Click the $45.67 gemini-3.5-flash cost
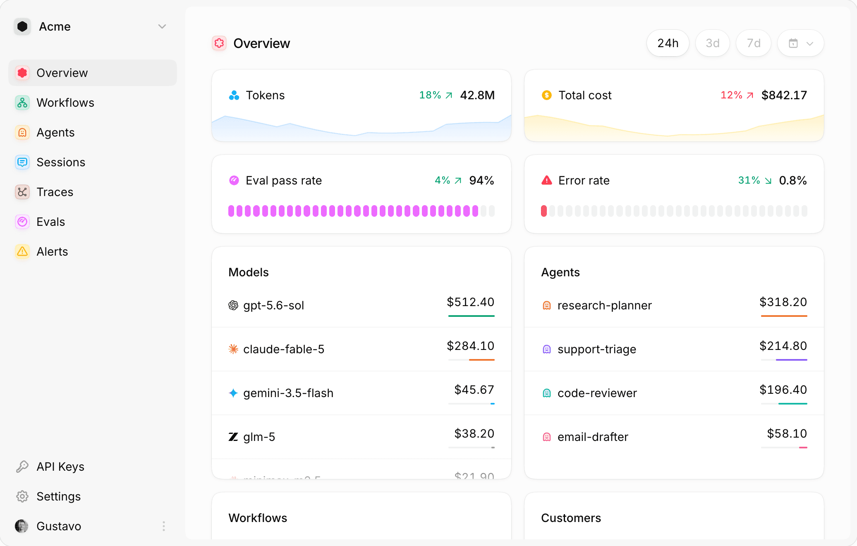 (x=474, y=390)
